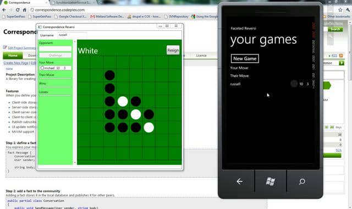Click the browser forward arrow
This screenshot has height=209, width=352.
point(11,10)
